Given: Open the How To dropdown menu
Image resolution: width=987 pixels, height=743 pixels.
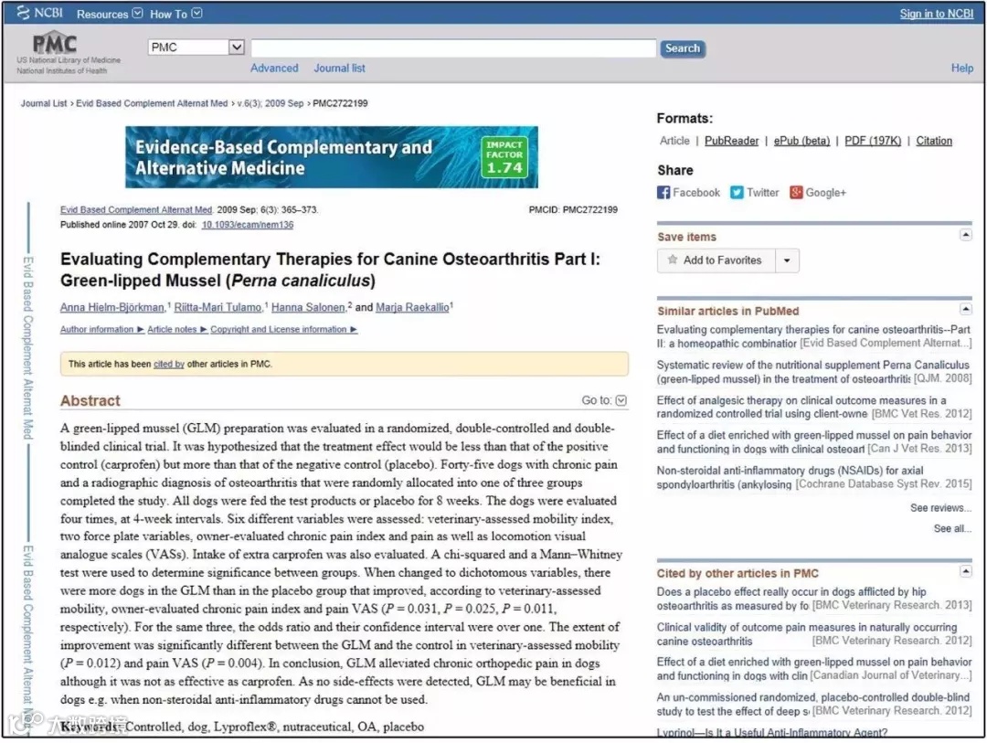Looking at the screenshot, I should 175,14.
